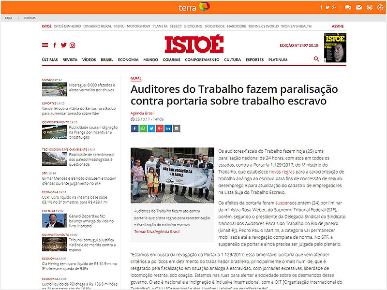Viewport: 387px width, 290px height.
Task: Open the COMPORTAMENTO menu item
Action: pos(202,59)
